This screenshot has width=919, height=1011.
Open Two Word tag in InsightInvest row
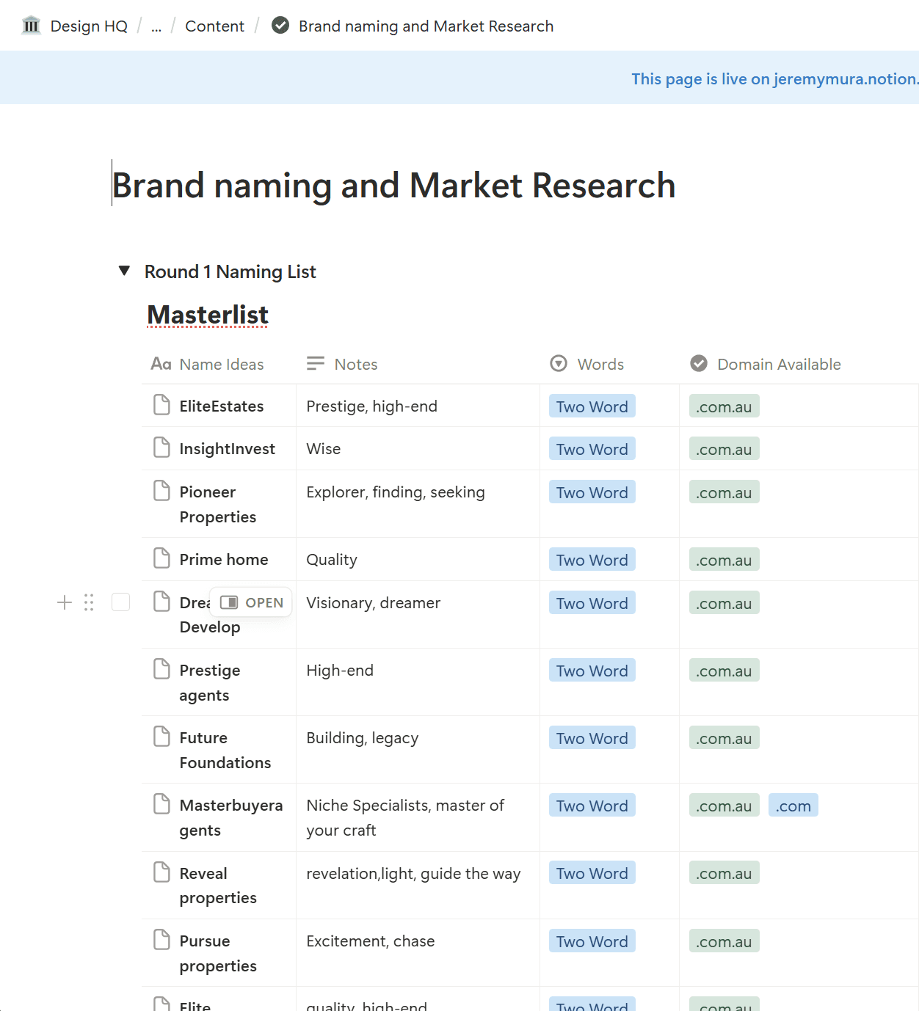592,449
